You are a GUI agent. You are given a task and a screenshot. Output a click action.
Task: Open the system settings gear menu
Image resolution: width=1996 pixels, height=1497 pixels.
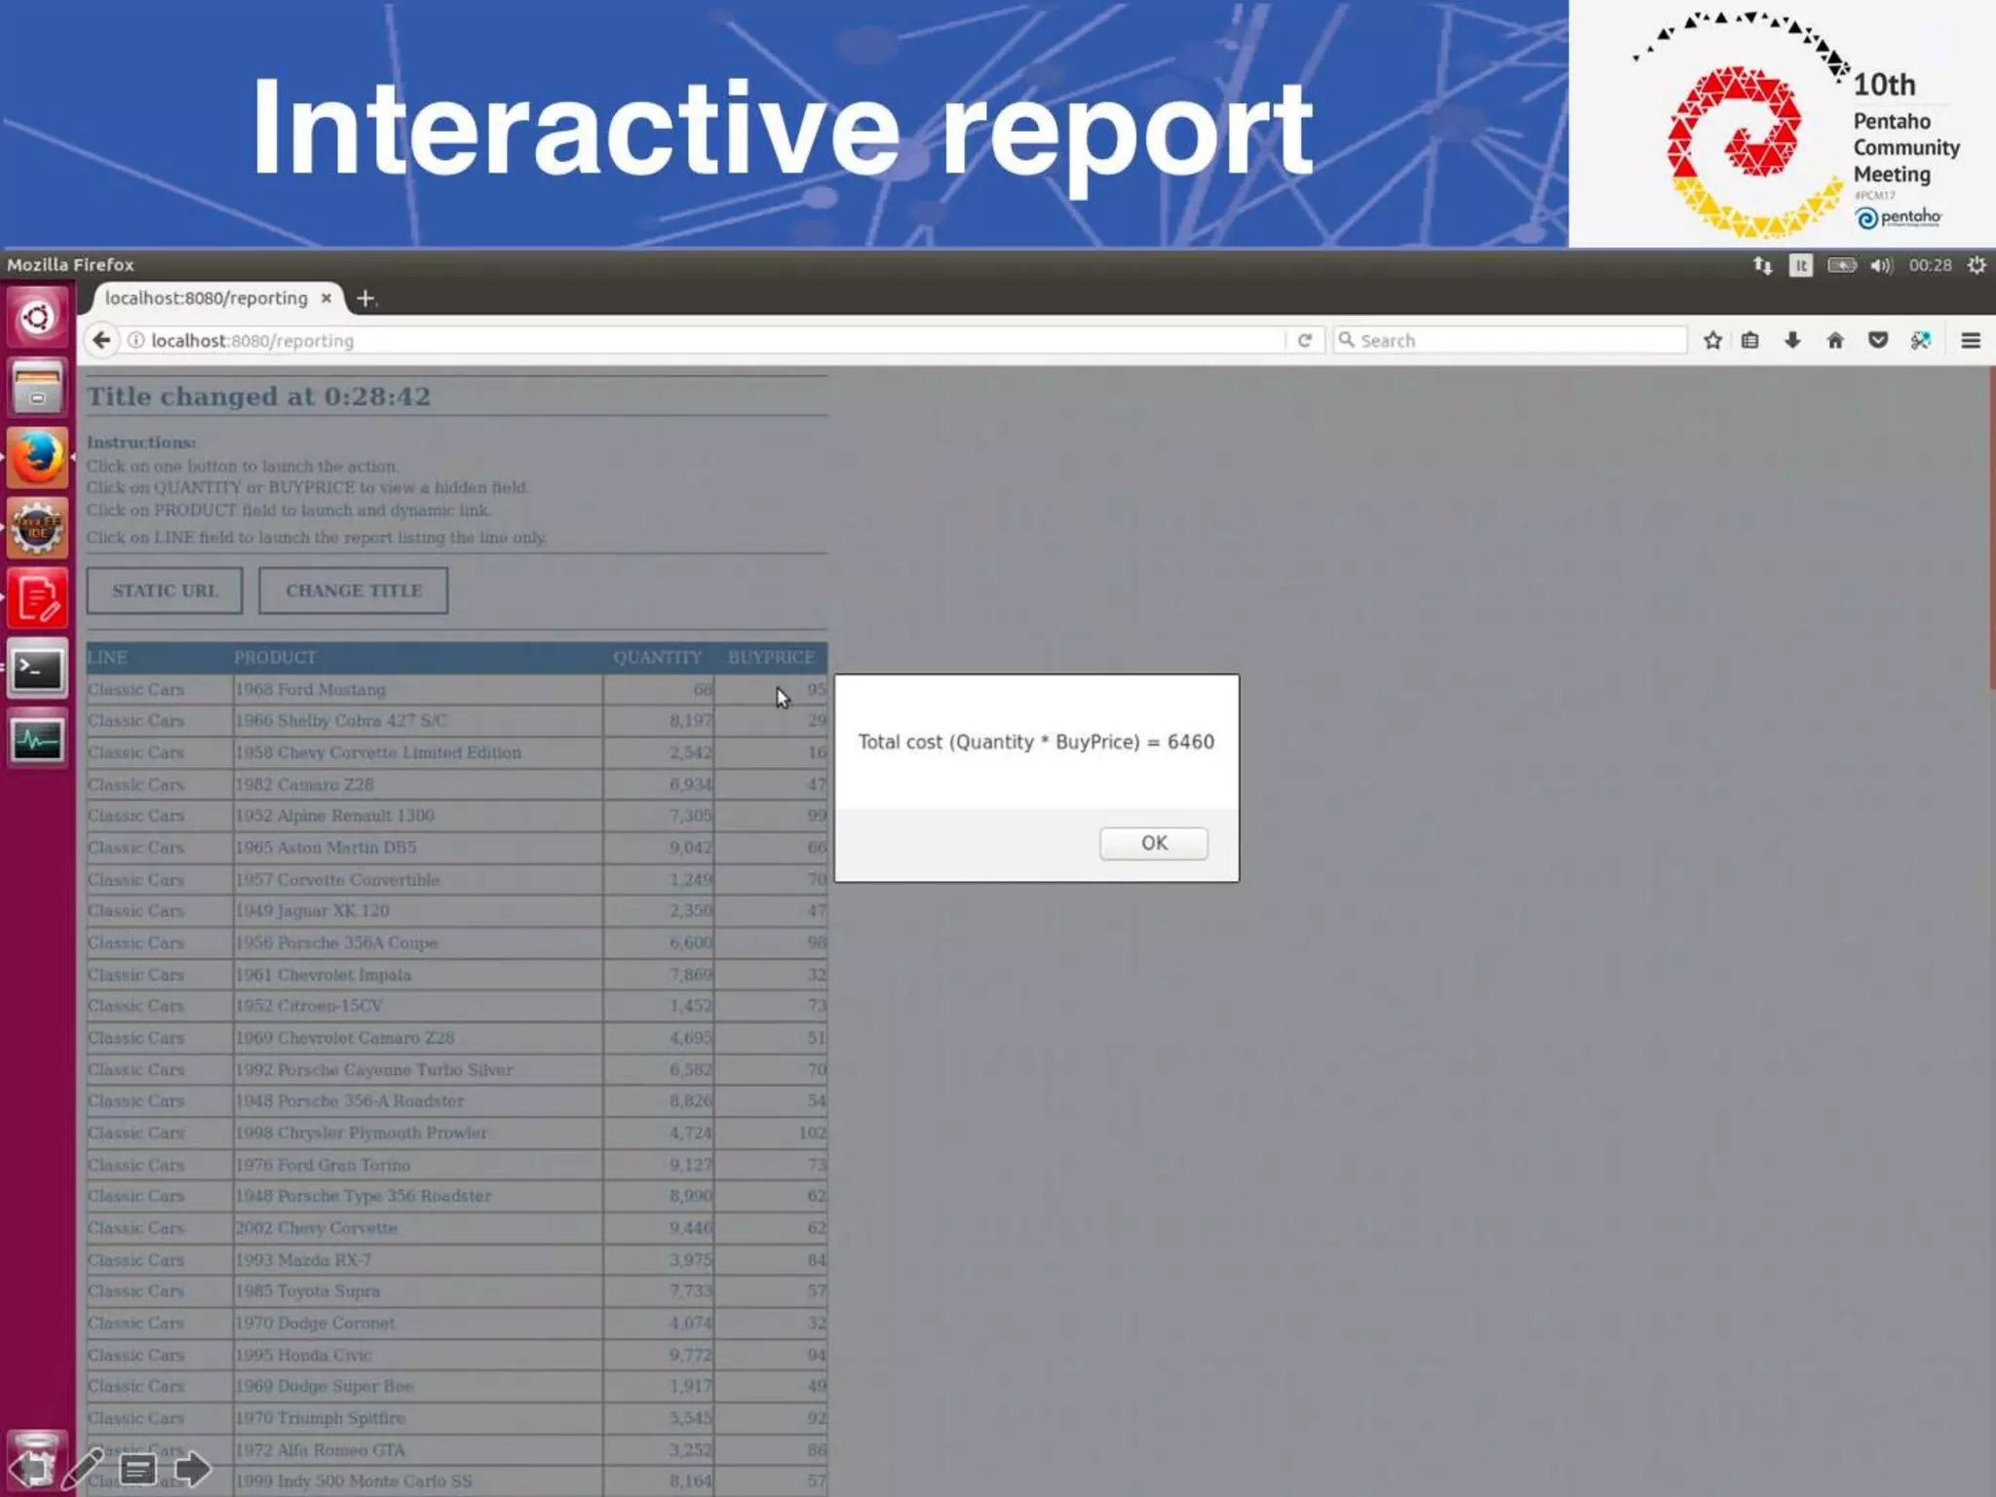pos(1977,265)
